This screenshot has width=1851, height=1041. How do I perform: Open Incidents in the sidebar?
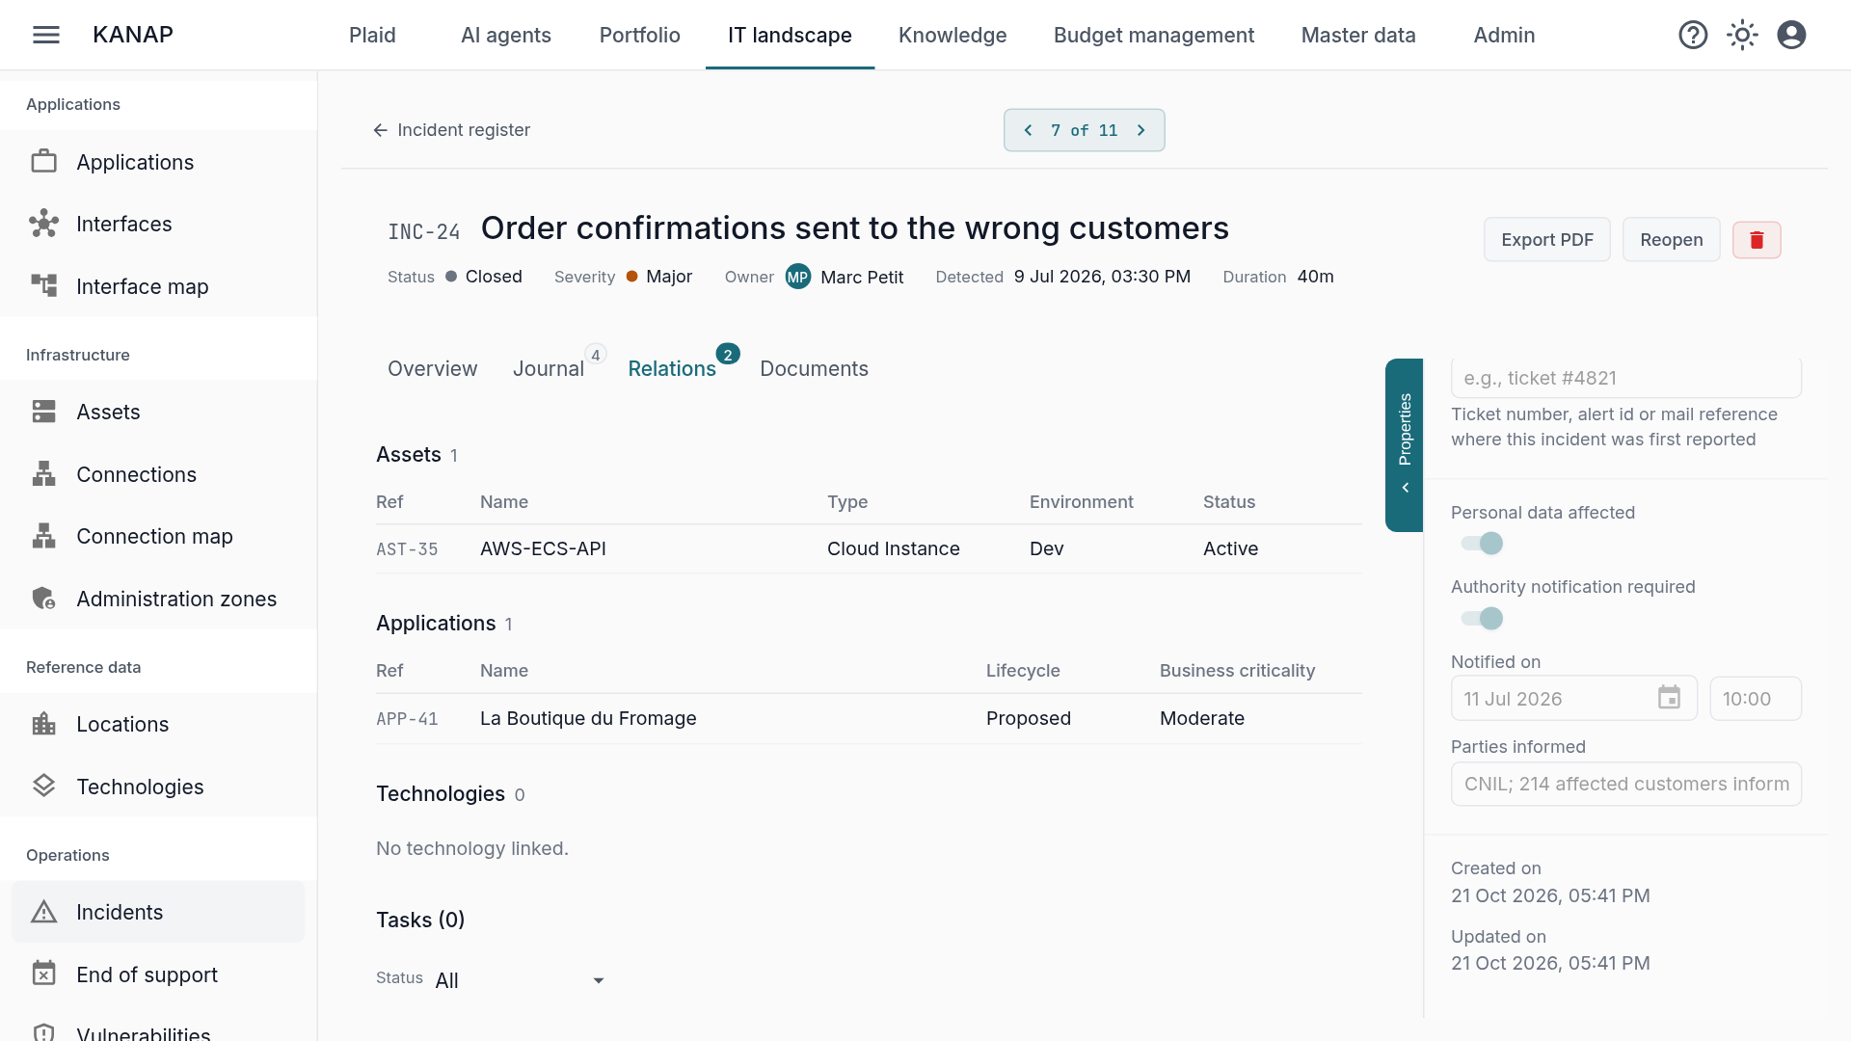(158, 912)
